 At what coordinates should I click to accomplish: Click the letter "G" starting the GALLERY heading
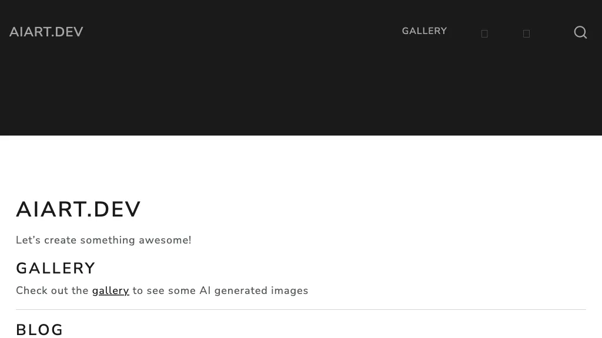[22, 268]
